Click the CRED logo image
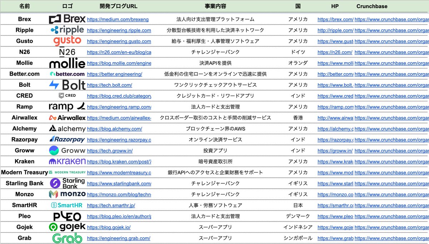Image resolution: width=429 pixels, height=244 pixels. (67, 96)
